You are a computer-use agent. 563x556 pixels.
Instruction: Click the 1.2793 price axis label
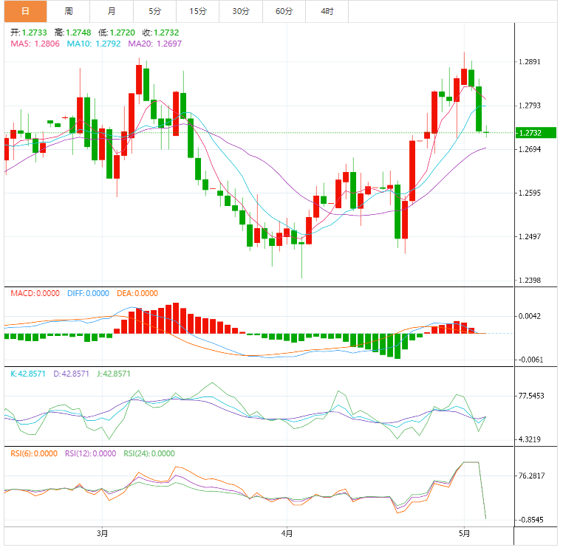pos(530,106)
